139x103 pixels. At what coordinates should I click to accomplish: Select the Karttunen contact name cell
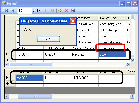87,42
